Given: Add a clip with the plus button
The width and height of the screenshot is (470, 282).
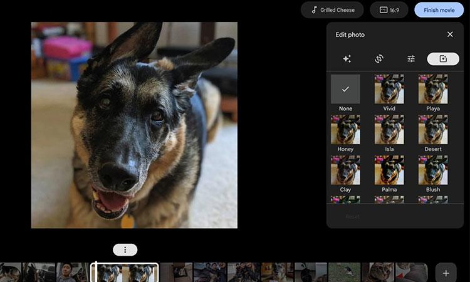Looking at the screenshot, I should click(x=446, y=273).
